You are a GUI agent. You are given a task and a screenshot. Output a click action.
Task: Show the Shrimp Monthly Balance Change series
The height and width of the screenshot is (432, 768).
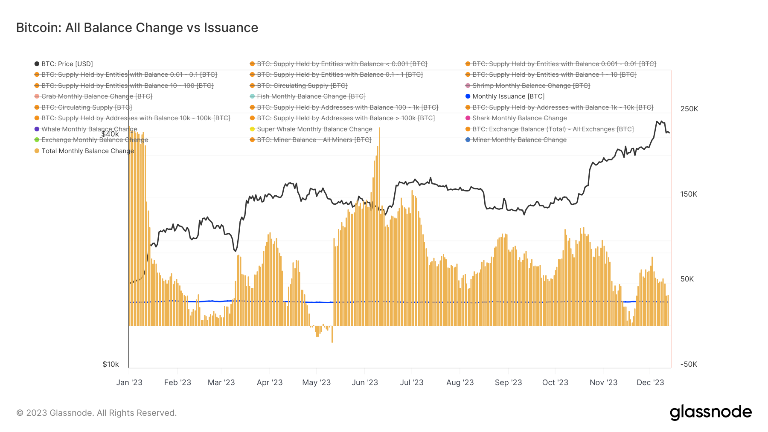(x=531, y=86)
